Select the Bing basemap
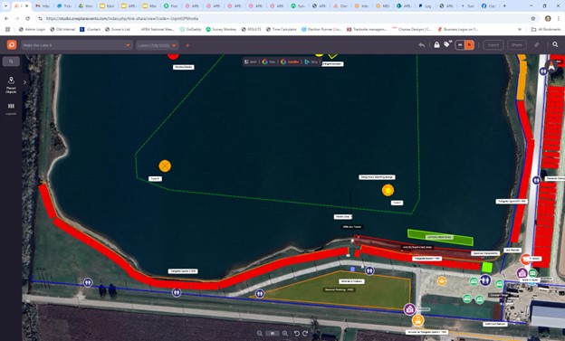Screen dimensions: 565x341 (311, 62)
